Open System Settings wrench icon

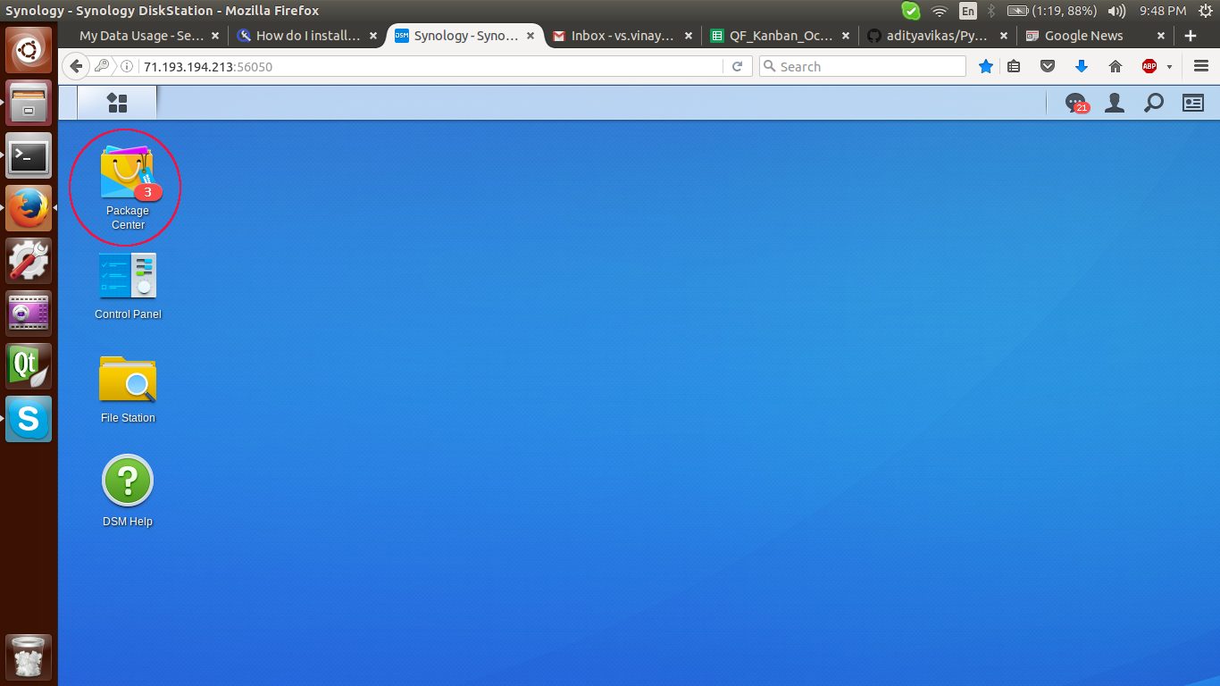point(29,261)
